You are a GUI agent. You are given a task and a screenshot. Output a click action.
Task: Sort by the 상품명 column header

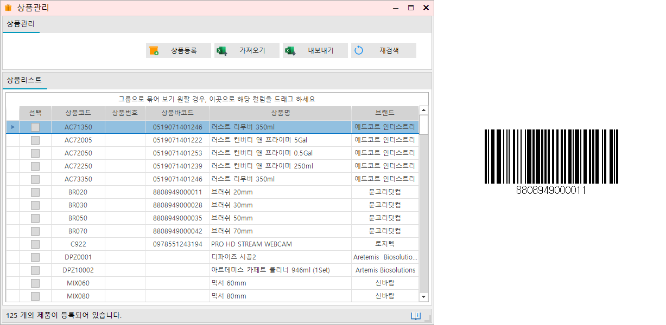(x=281, y=113)
